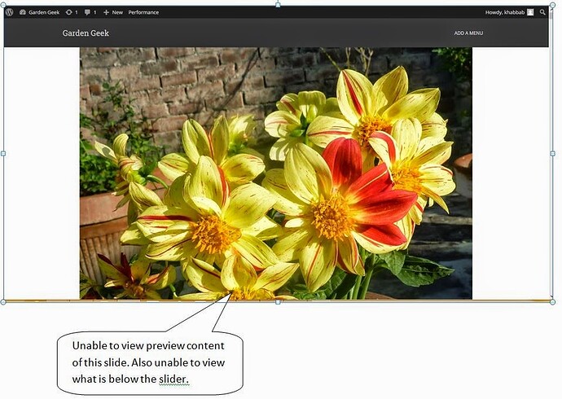Screen dimensions: 562x399
Task: Open the updates indicator showing 1
Action: point(72,12)
